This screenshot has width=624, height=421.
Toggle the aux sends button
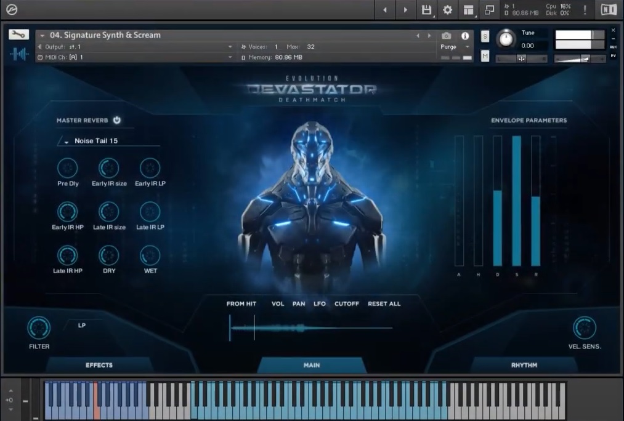click(x=613, y=47)
